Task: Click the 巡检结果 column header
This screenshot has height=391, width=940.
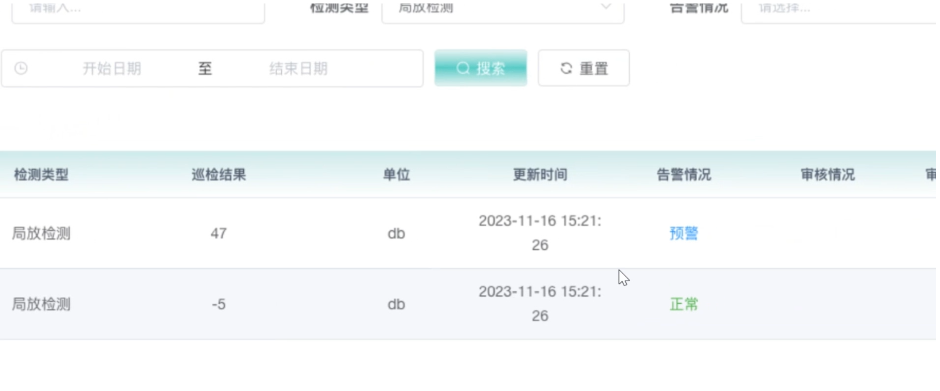Action: pos(219,175)
